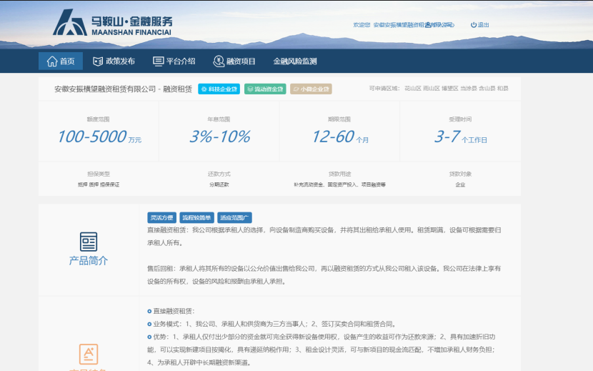Click the orange product feature icon
This screenshot has width=593, height=371.
(x=89, y=354)
